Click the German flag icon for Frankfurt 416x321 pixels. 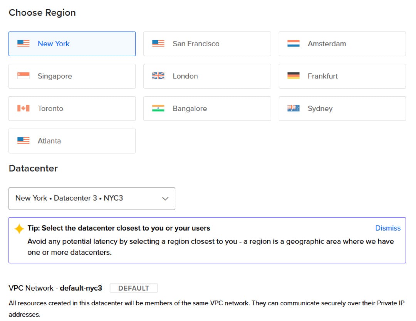tap(294, 76)
